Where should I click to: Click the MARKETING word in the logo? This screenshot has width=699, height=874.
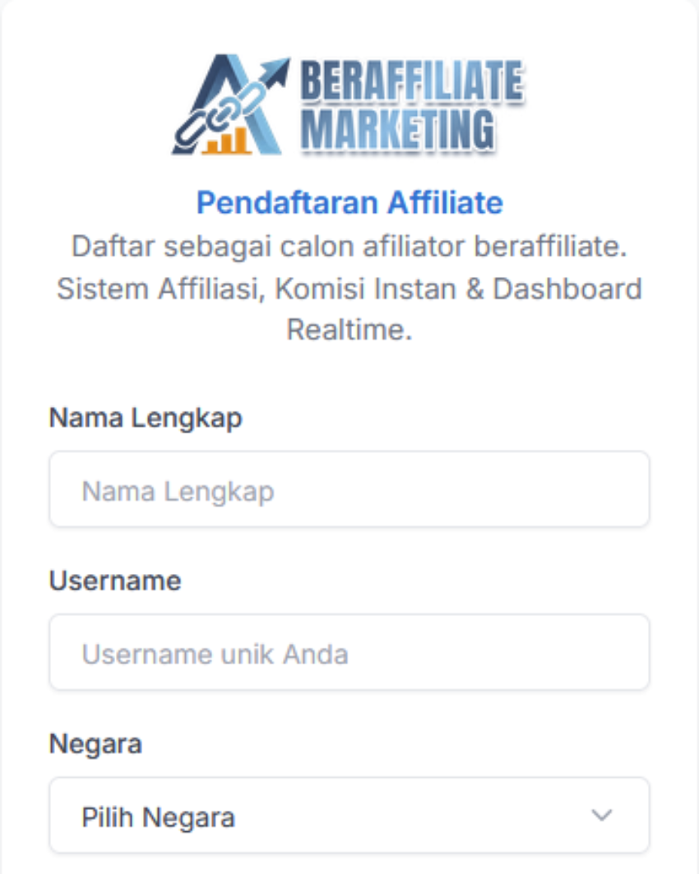tap(397, 130)
